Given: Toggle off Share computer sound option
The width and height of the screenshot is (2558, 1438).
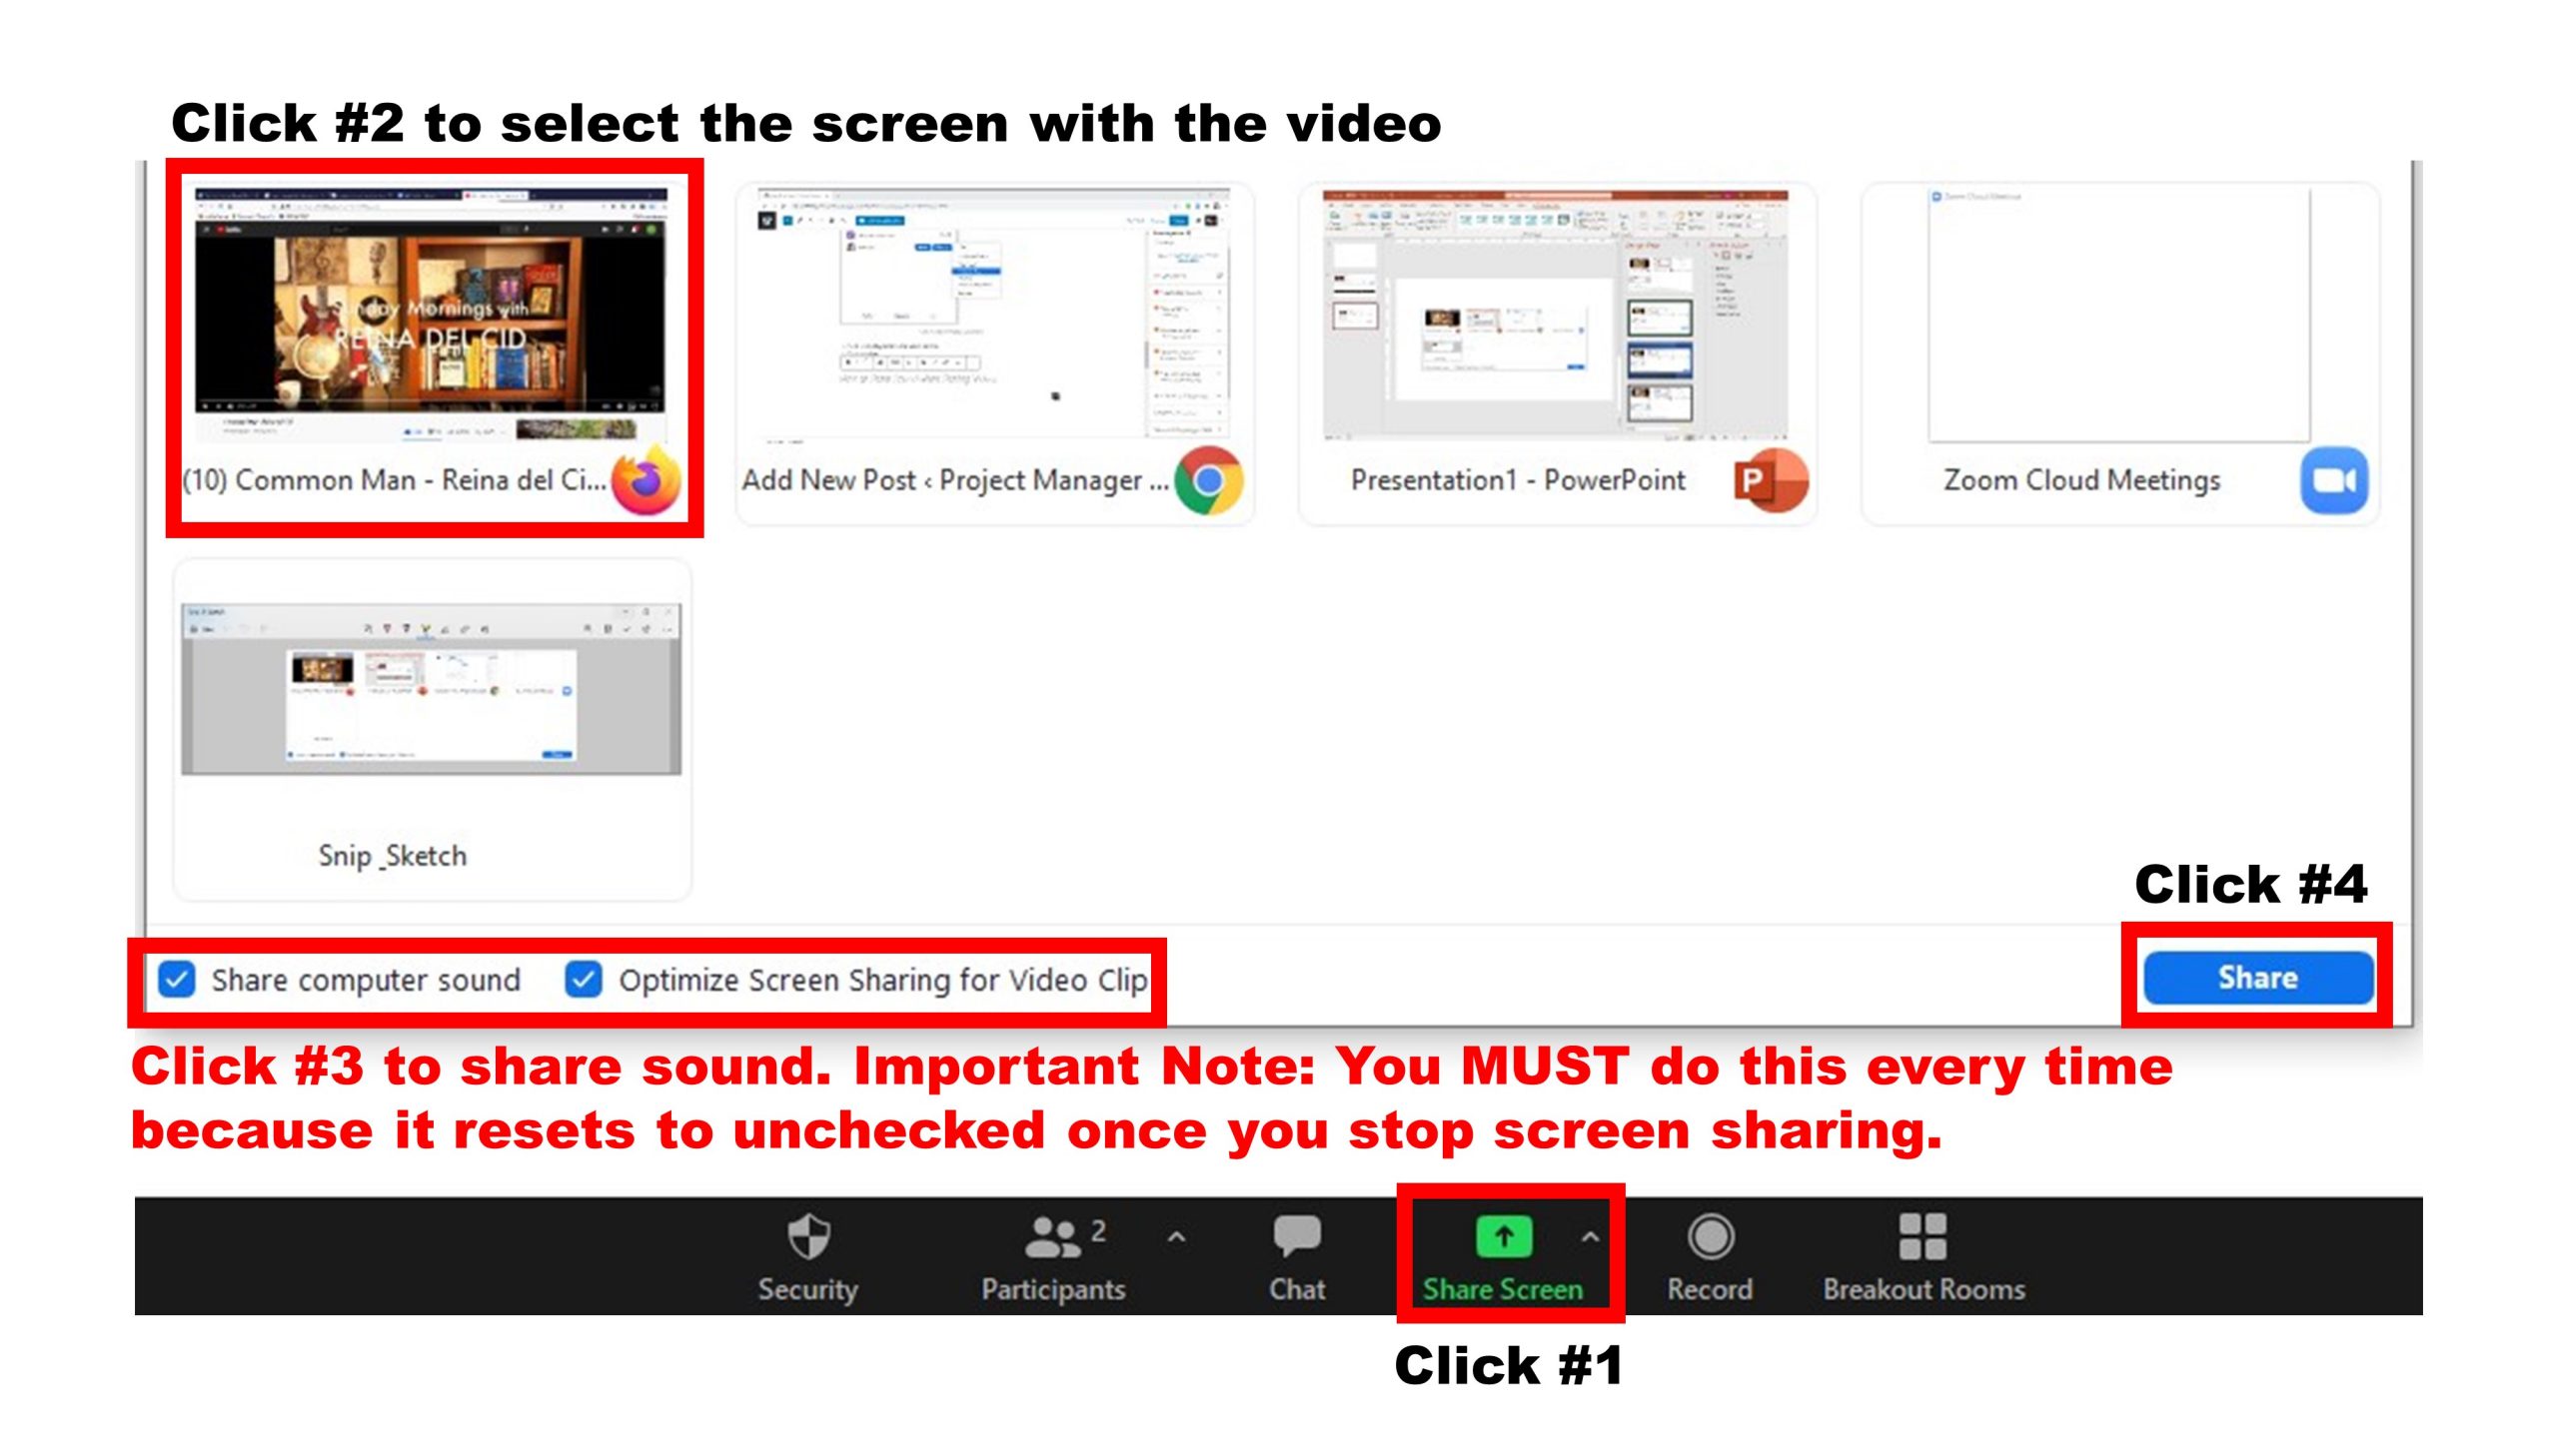Looking at the screenshot, I should pos(179,980).
